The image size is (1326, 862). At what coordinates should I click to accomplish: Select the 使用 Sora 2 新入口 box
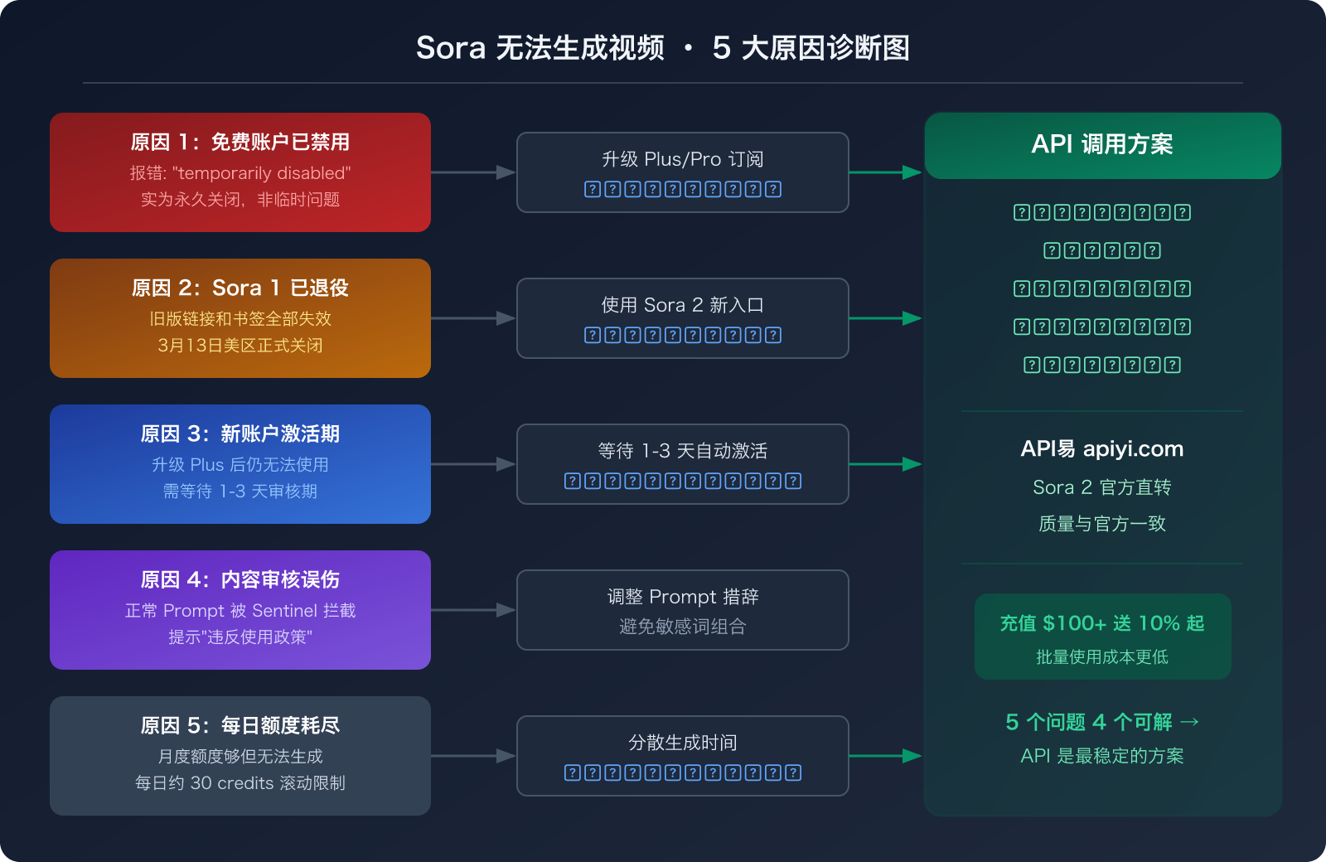[x=682, y=317]
